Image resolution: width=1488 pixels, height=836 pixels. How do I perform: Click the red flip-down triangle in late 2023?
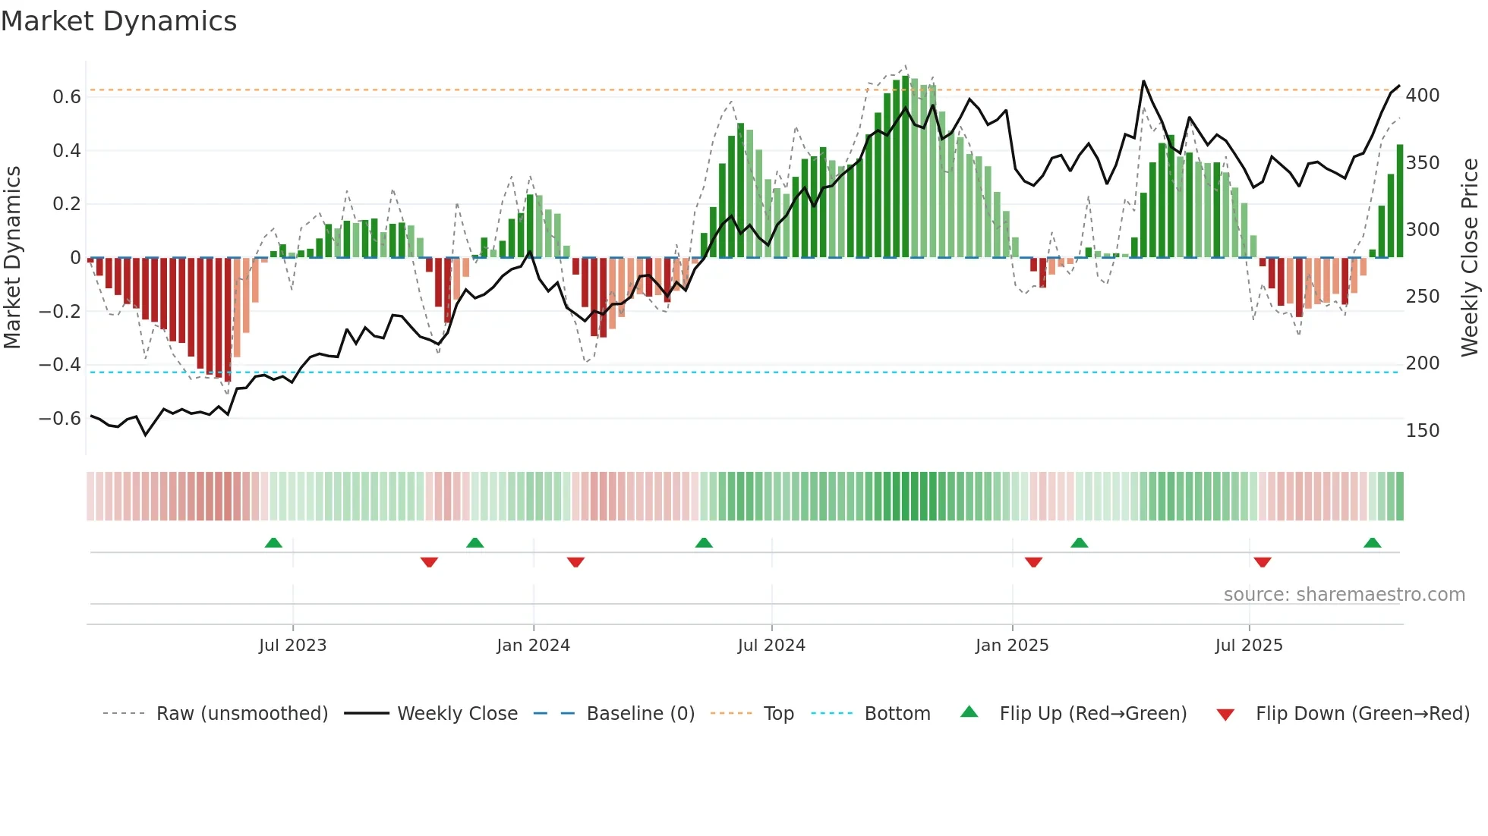pyautogui.click(x=429, y=562)
